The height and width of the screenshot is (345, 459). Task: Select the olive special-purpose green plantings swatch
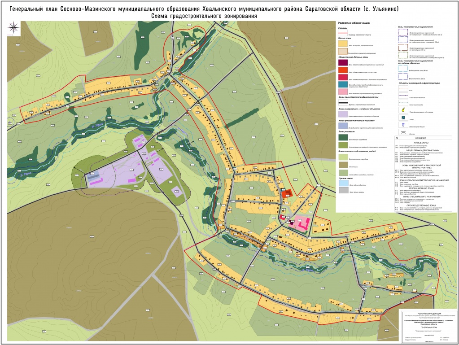(x=343, y=145)
